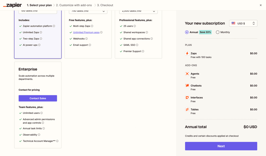Click info icon beside Observability
Viewport: 266px width, 156px height.
39,135
